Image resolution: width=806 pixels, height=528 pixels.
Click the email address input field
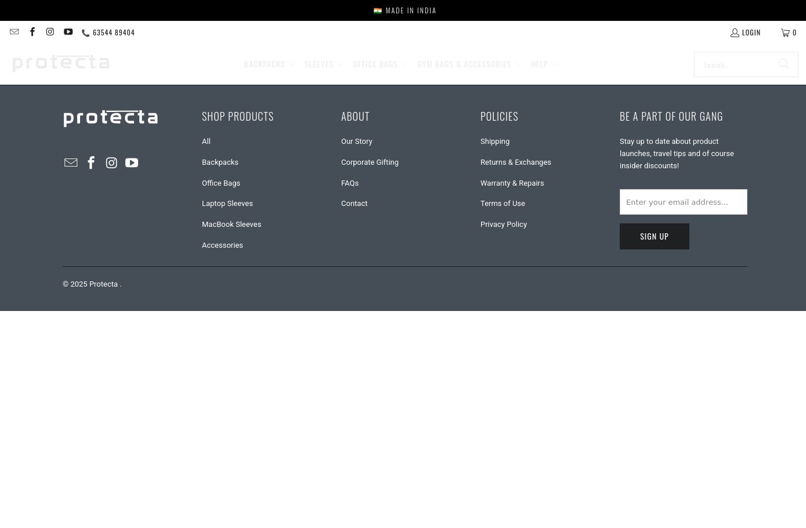coord(683,202)
